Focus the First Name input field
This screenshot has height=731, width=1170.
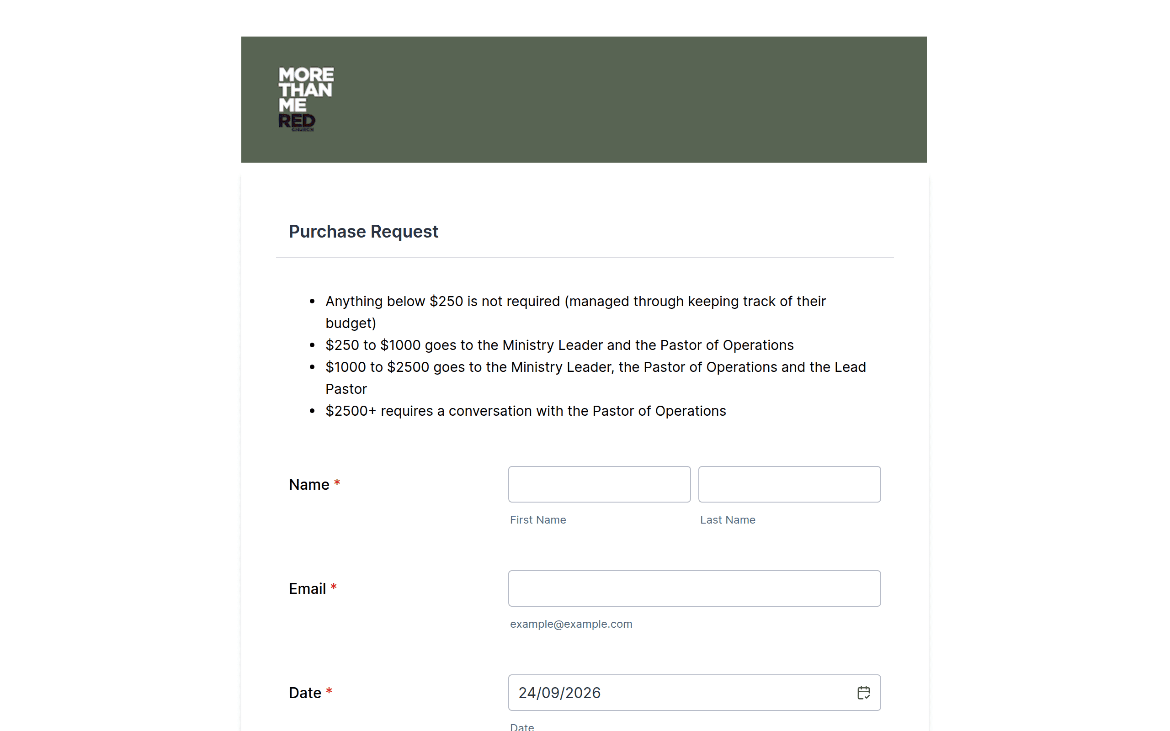[599, 484]
